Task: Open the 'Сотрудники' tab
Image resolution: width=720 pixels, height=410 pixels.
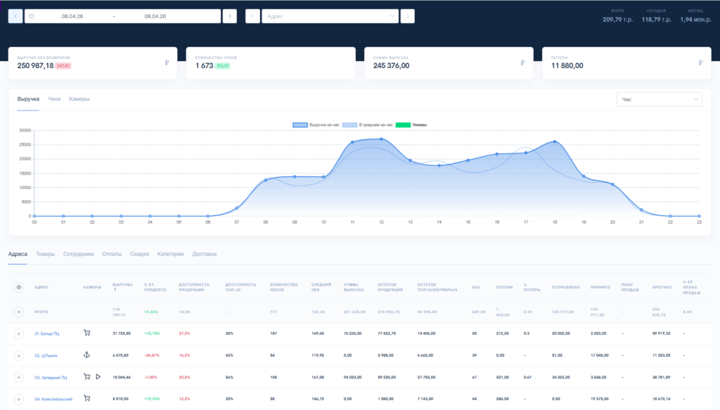Action: click(x=78, y=254)
